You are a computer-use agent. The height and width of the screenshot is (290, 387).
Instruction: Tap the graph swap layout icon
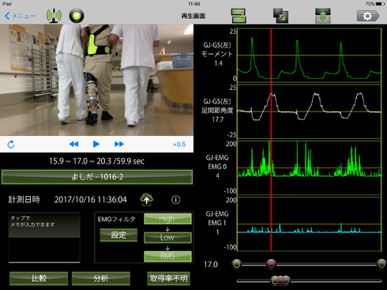[x=239, y=16]
